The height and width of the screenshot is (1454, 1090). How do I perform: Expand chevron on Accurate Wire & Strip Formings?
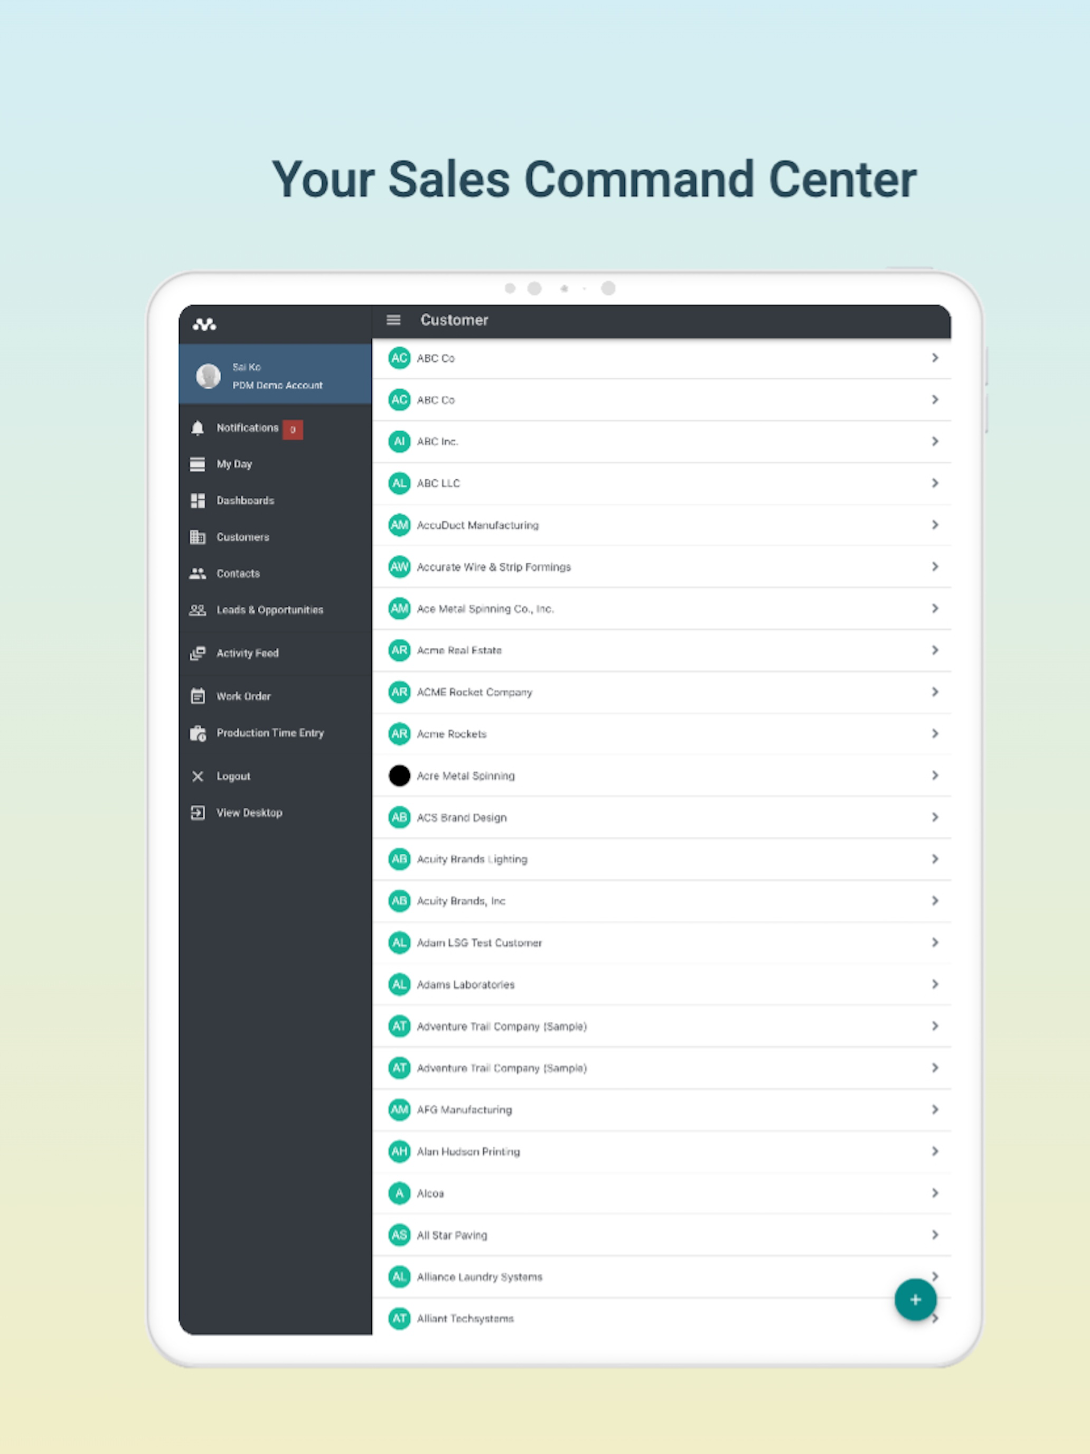(x=934, y=566)
